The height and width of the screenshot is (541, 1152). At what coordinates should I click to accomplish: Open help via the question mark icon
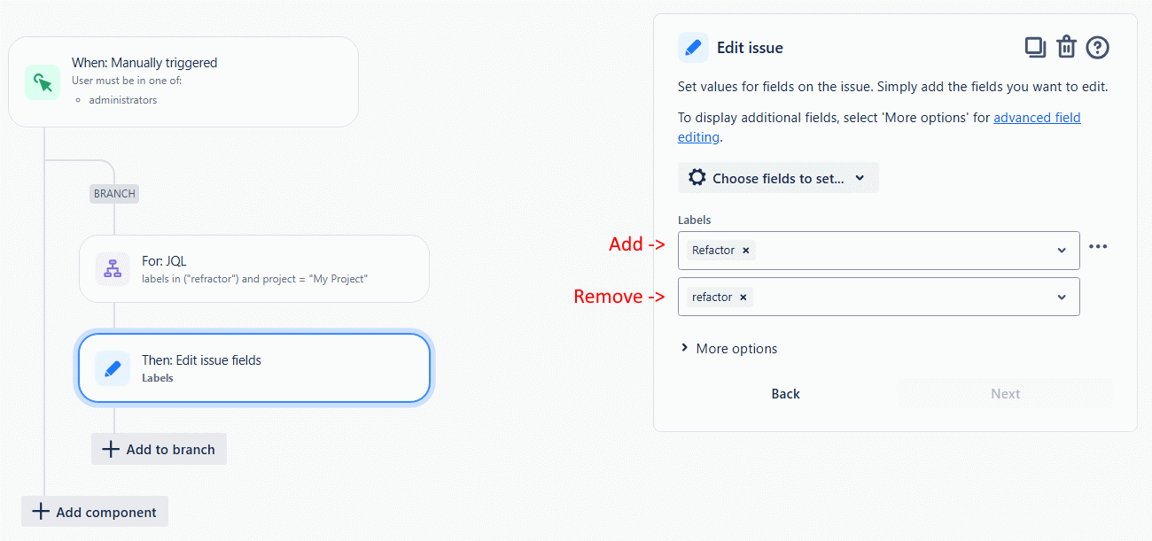tap(1097, 47)
